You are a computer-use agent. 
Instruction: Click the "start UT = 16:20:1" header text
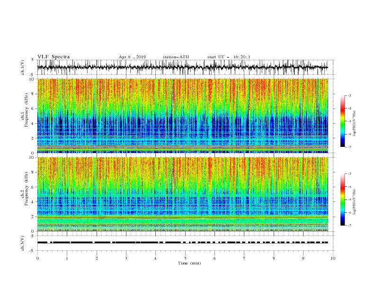pyautogui.click(x=229, y=57)
